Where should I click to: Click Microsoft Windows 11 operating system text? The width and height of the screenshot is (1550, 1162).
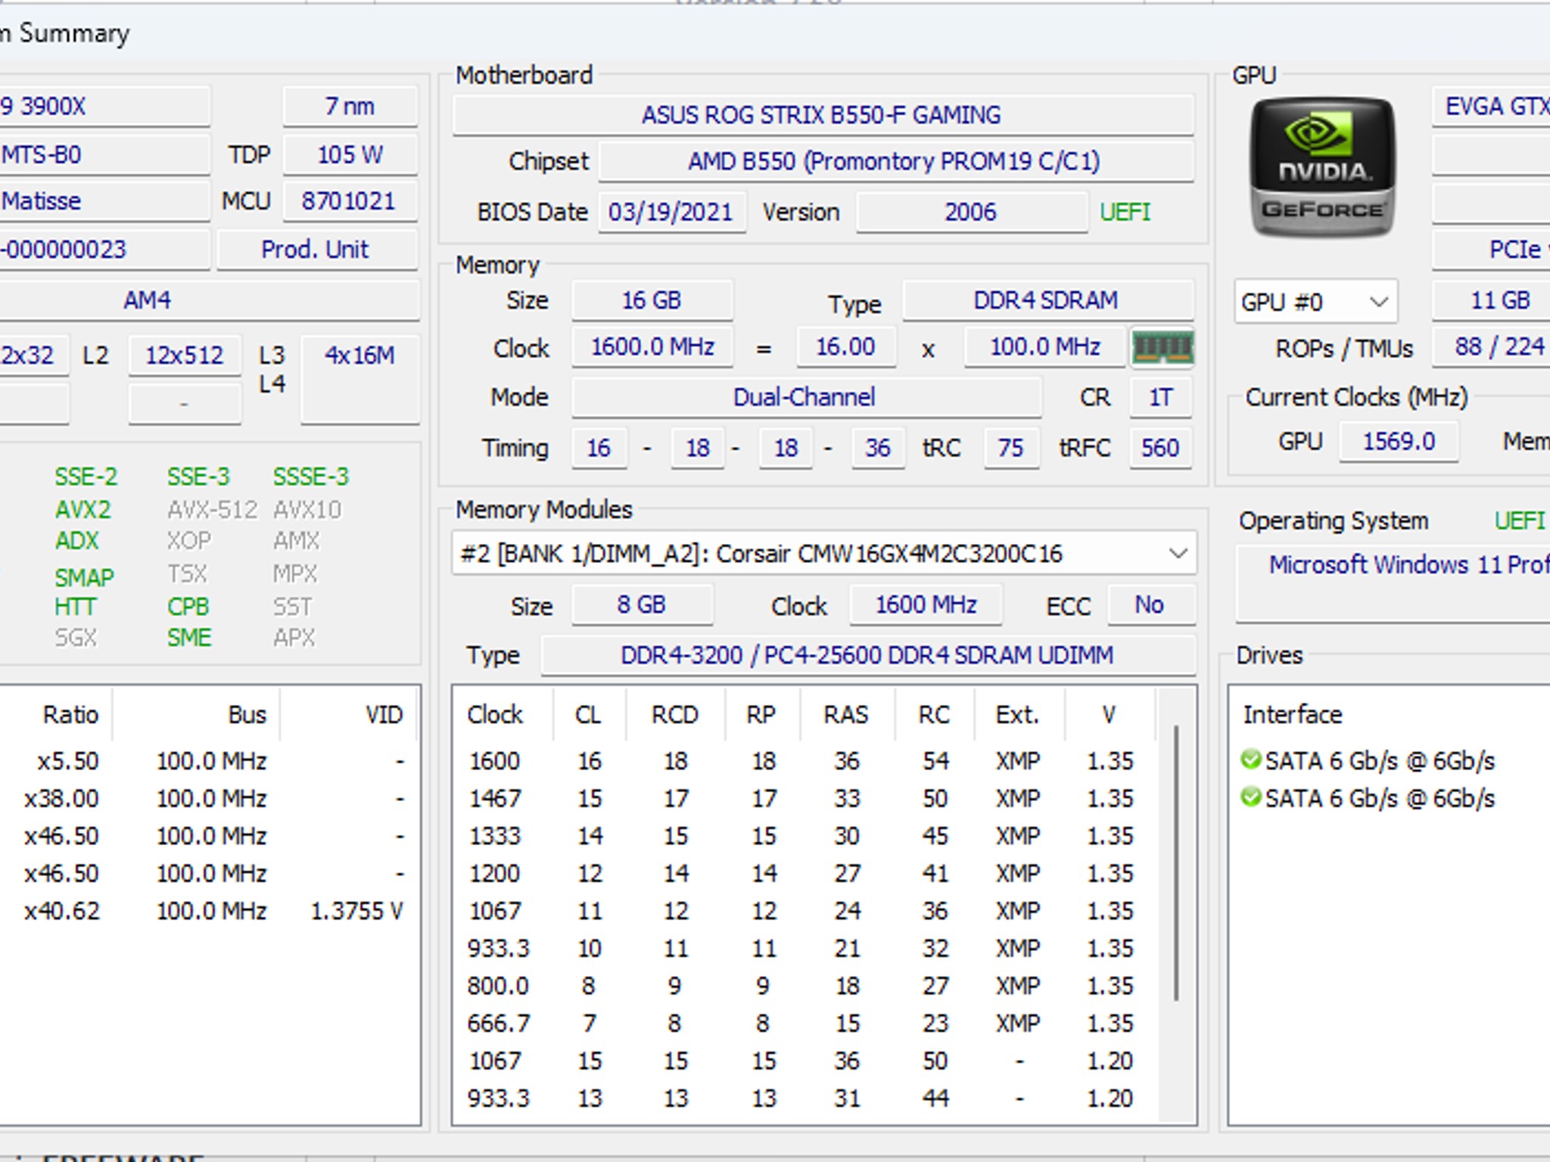click(1409, 564)
